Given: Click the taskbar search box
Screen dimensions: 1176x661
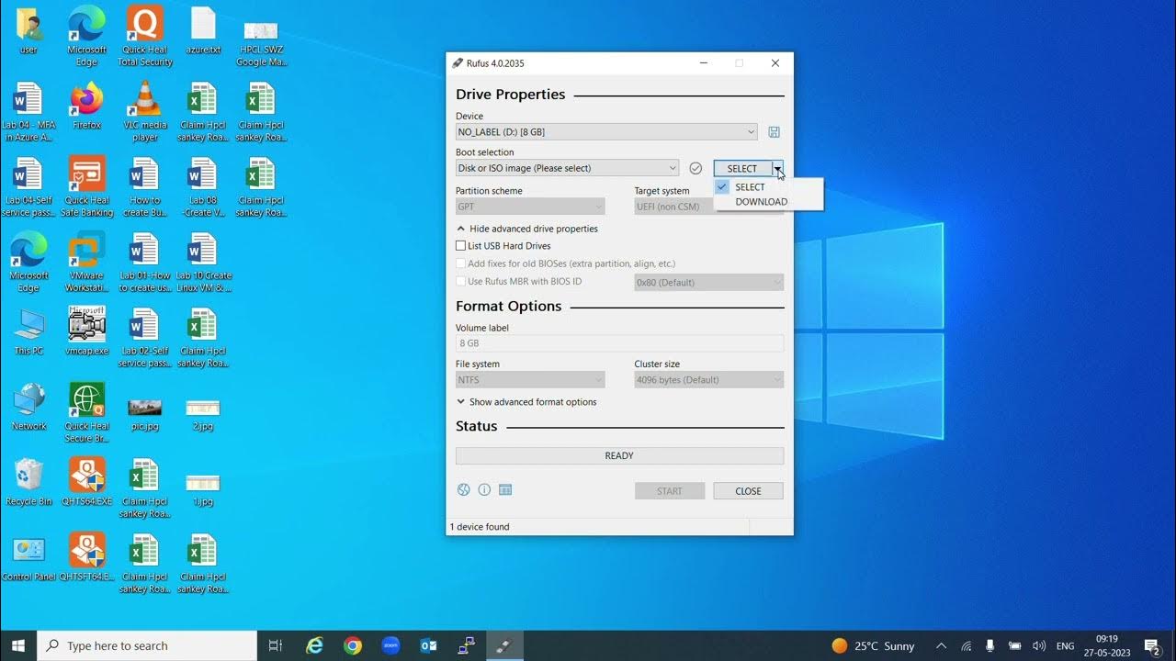Looking at the screenshot, I should [x=147, y=646].
